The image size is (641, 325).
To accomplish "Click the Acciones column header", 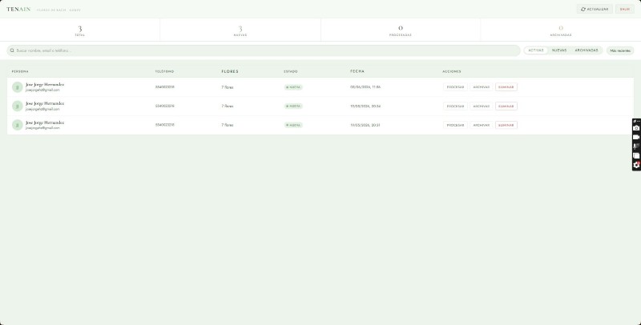I will click(x=452, y=71).
